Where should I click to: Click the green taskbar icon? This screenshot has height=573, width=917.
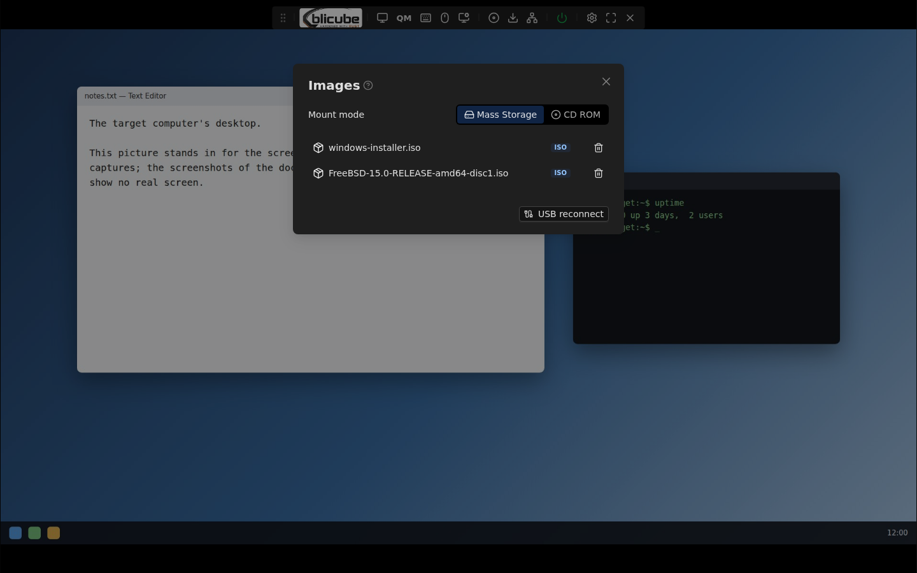point(34,533)
